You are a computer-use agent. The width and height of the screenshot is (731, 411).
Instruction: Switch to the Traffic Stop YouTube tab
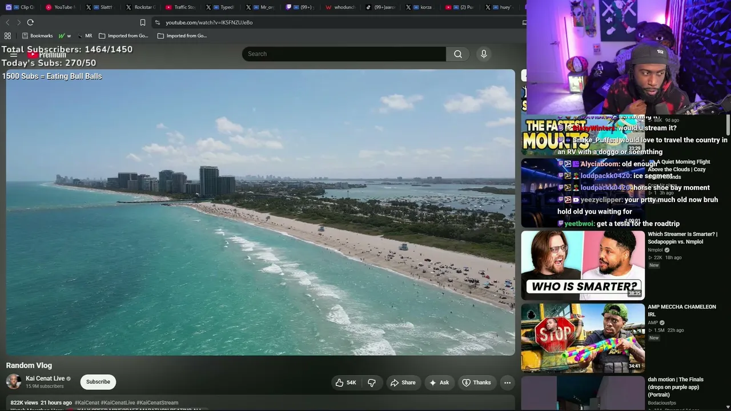pos(180,7)
